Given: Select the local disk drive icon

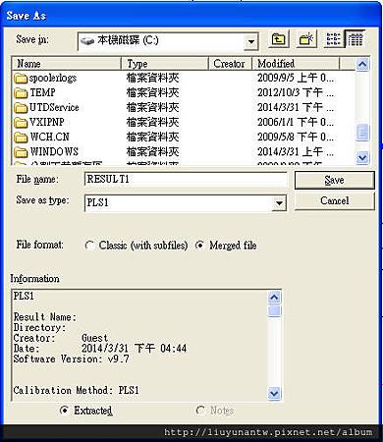Looking at the screenshot, I should pyautogui.click(x=87, y=41).
